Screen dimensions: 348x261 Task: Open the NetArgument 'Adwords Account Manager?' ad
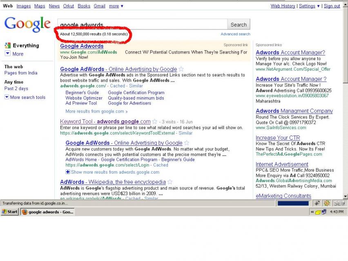(290, 52)
